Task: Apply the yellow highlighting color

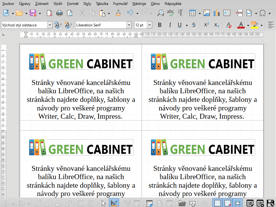Action: point(255,25)
